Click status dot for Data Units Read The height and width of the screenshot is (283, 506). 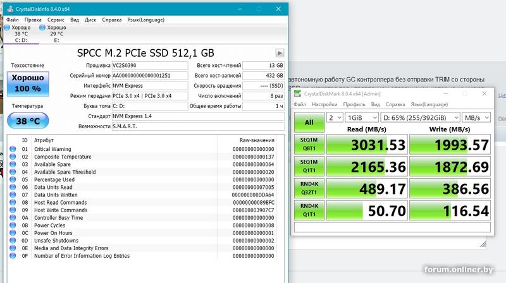click(x=13, y=187)
